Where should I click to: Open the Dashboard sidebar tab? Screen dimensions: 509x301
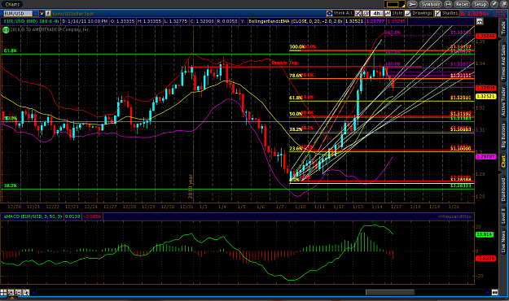pyautogui.click(x=503, y=189)
